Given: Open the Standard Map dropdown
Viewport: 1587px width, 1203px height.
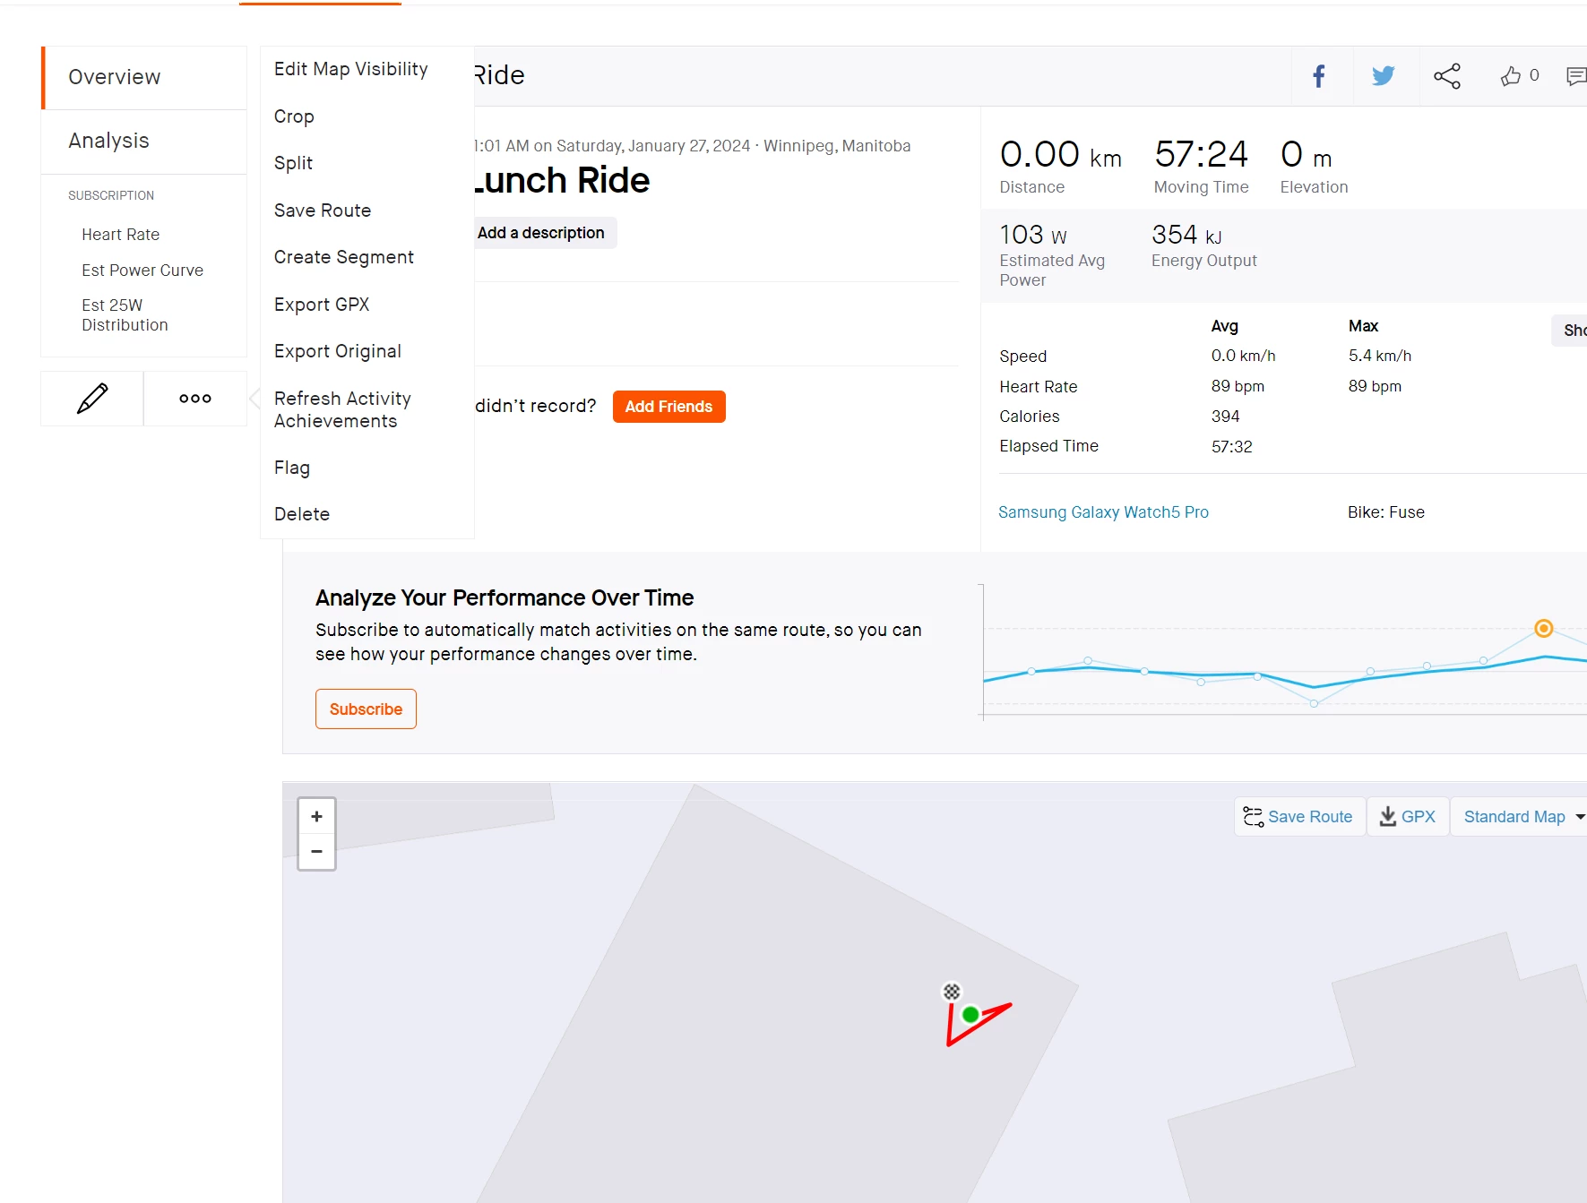Looking at the screenshot, I should point(1521,817).
